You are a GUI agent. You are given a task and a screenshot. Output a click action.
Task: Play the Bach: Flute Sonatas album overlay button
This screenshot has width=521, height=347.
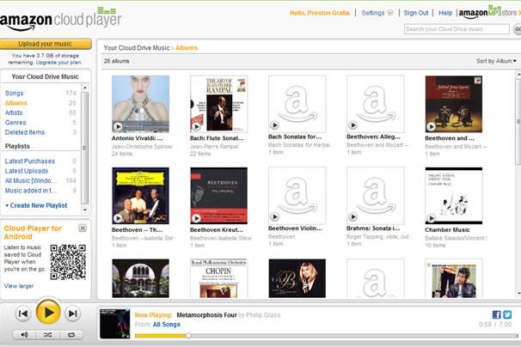pyautogui.click(x=196, y=126)
